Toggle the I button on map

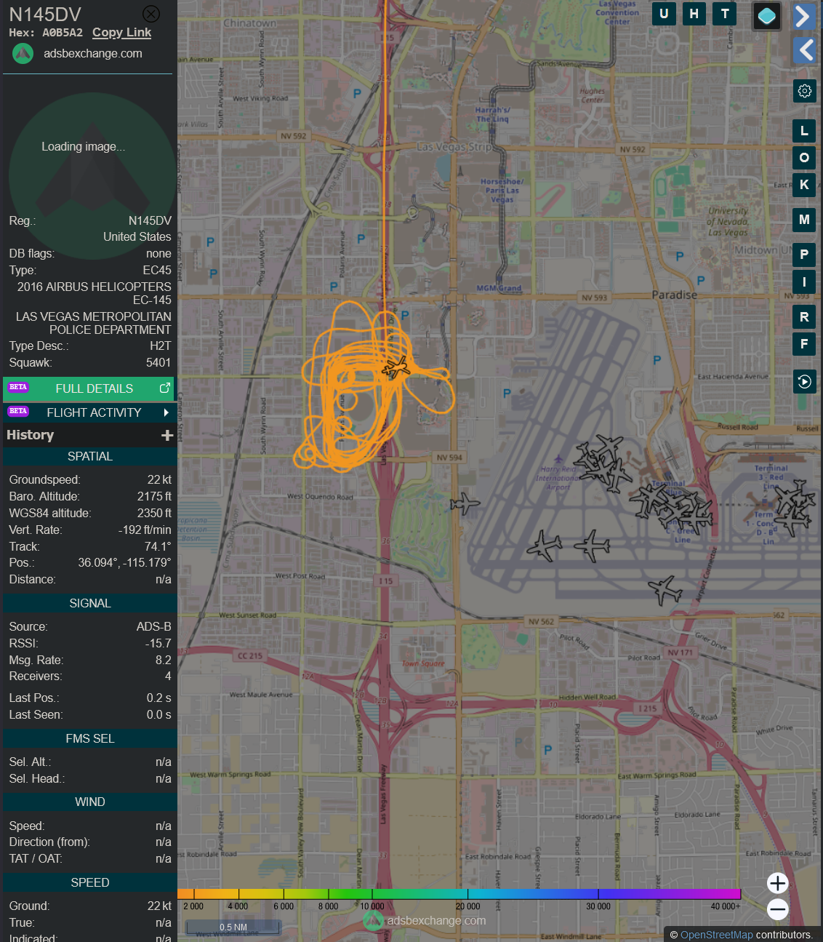click(x=804, y=282)
